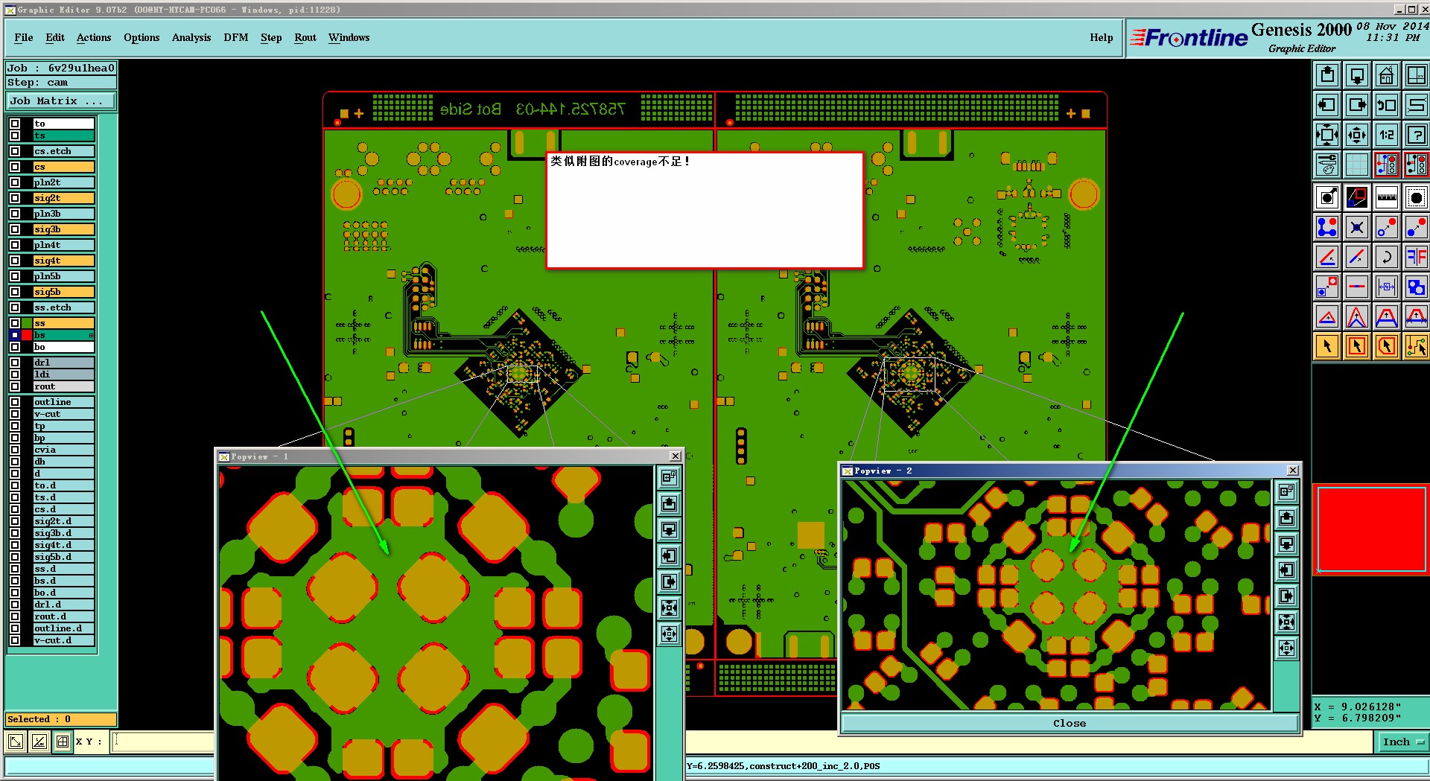Pan view right in main toolbar
This screenshot has width=1430, height=781.
[1357, 105]
